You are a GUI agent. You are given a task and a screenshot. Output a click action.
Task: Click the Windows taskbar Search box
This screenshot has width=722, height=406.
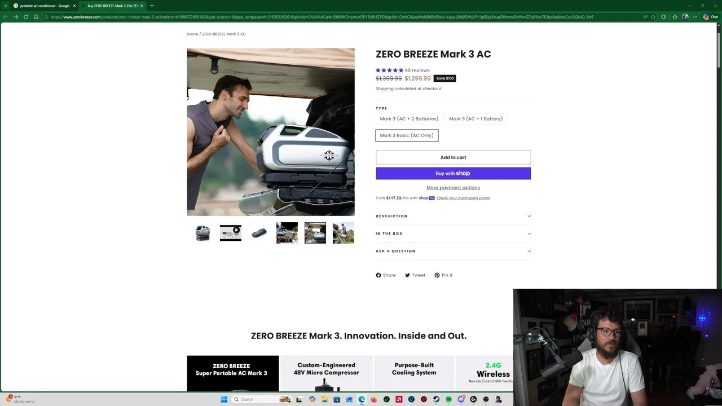(x=262, y=399)
